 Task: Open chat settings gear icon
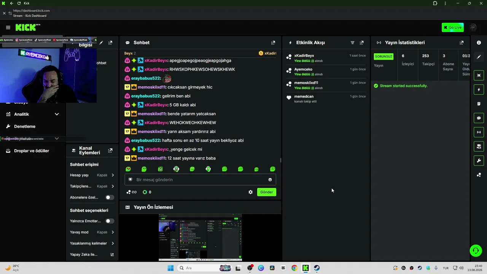point(250,192)
